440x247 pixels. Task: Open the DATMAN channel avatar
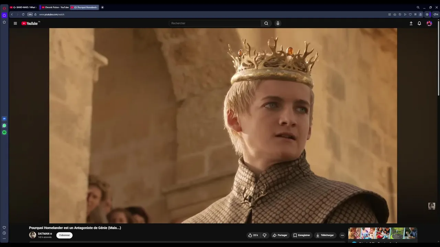pos(33,235)
